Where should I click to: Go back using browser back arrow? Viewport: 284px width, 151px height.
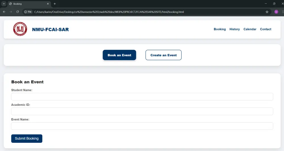(x=4, y=12)
